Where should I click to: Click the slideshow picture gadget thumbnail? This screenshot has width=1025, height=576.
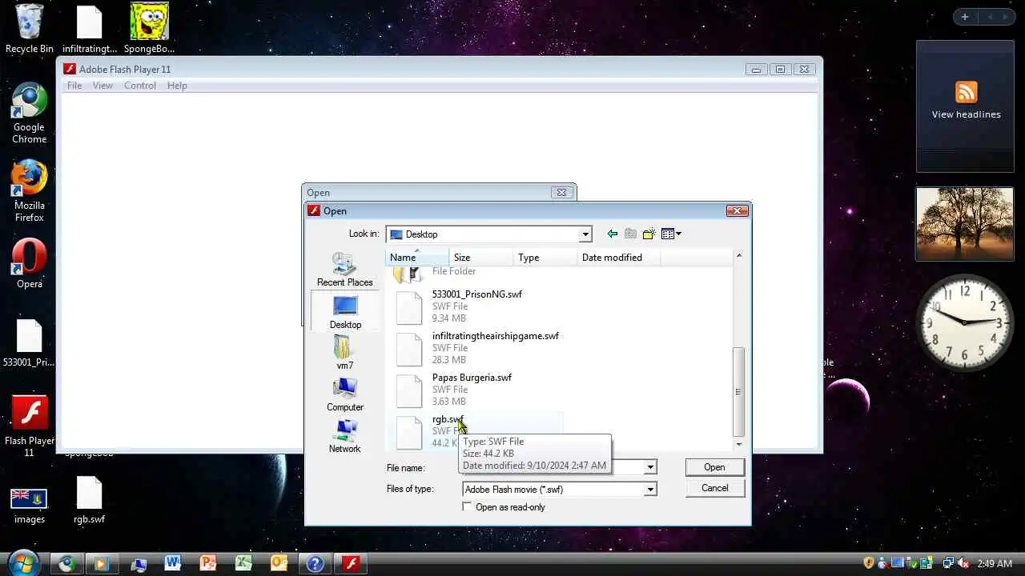(965, 224)
